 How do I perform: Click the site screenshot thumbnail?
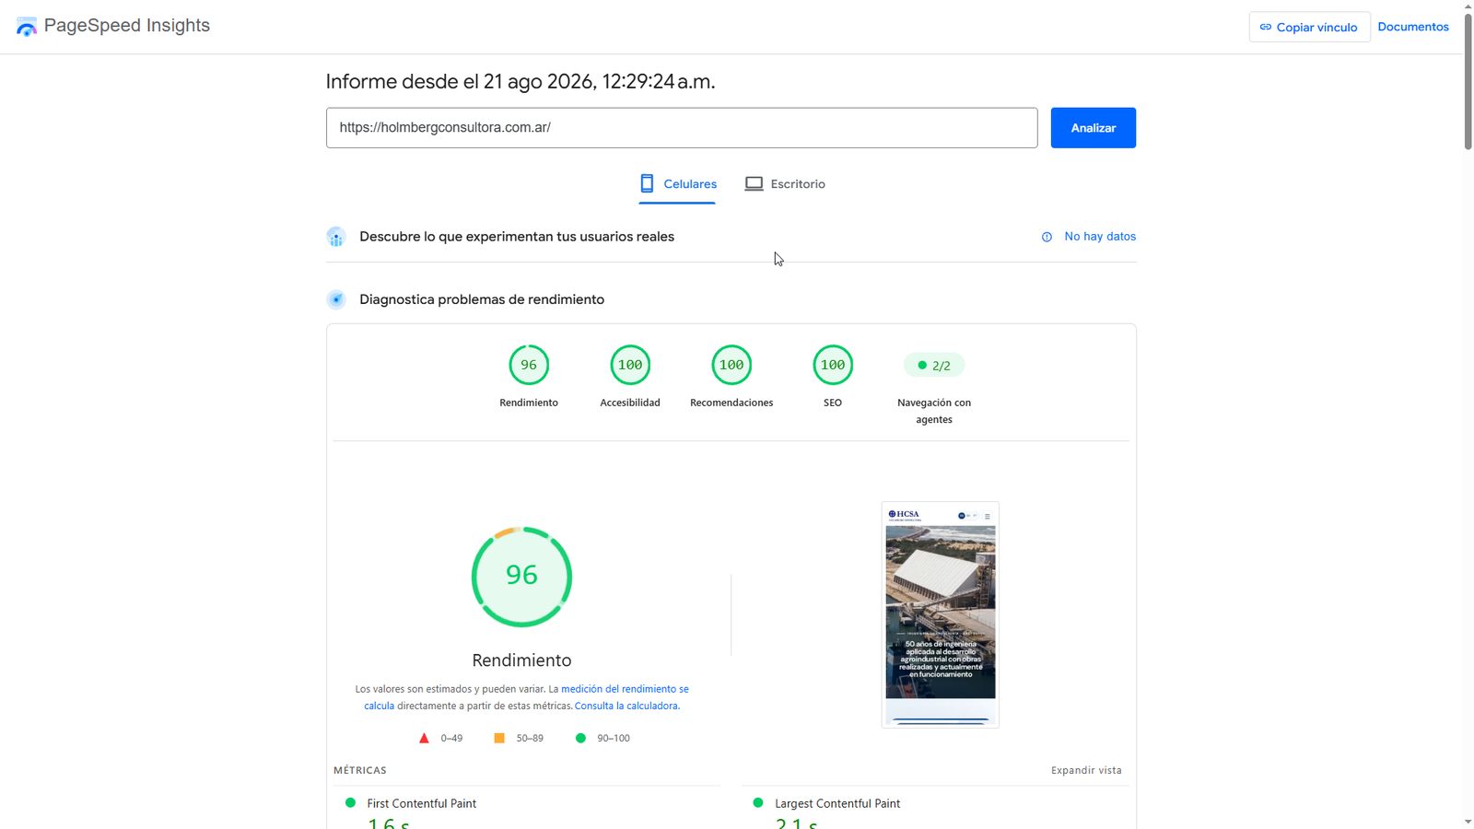pos(941,614)
